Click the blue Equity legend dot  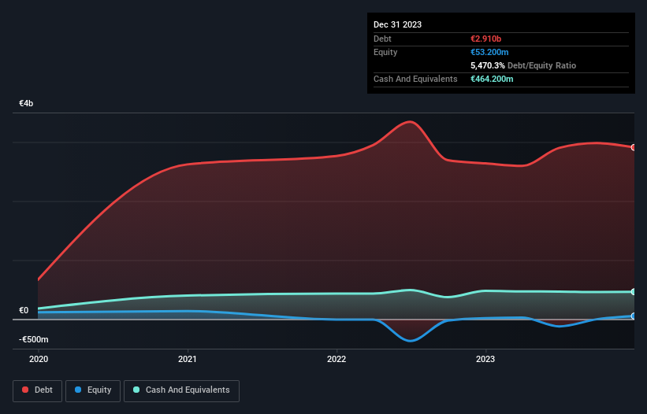pos(78,390)
